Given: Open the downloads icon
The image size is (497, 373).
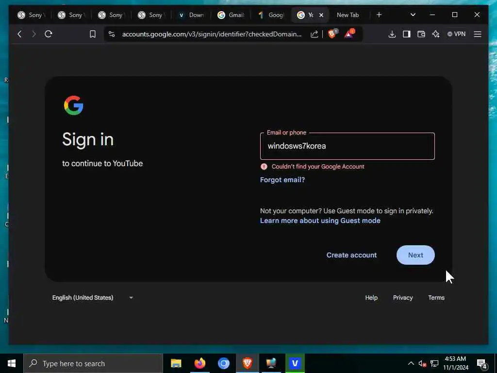Looking at the screenshot, I should pos(392,34).
